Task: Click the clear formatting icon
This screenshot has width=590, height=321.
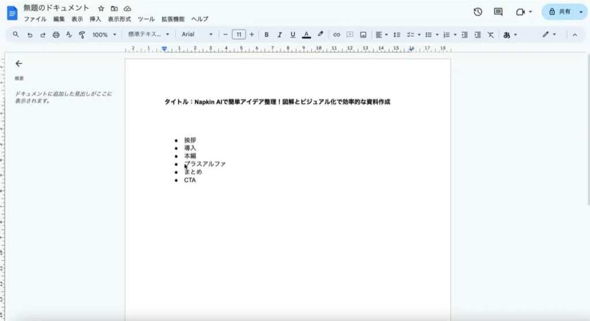Action: 490,35
